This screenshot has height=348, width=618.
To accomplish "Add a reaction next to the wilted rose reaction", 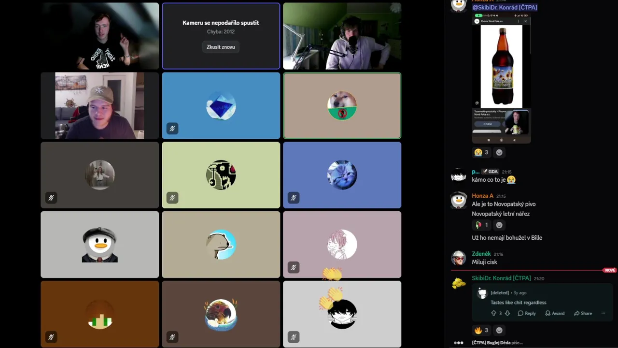I will click(x=499, y=225).
